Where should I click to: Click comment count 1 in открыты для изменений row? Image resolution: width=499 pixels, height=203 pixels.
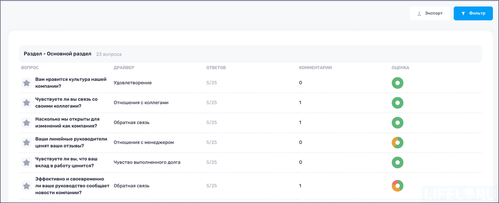(x=300, y=123)
